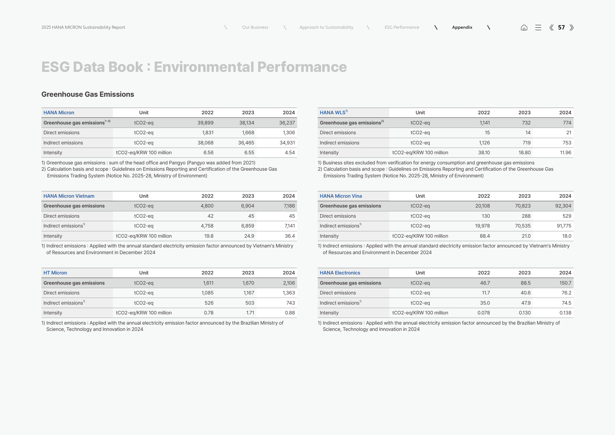Open the Our Business section
Screen dimensions: 615x435
pyautogui.click(x=255, y=27)
